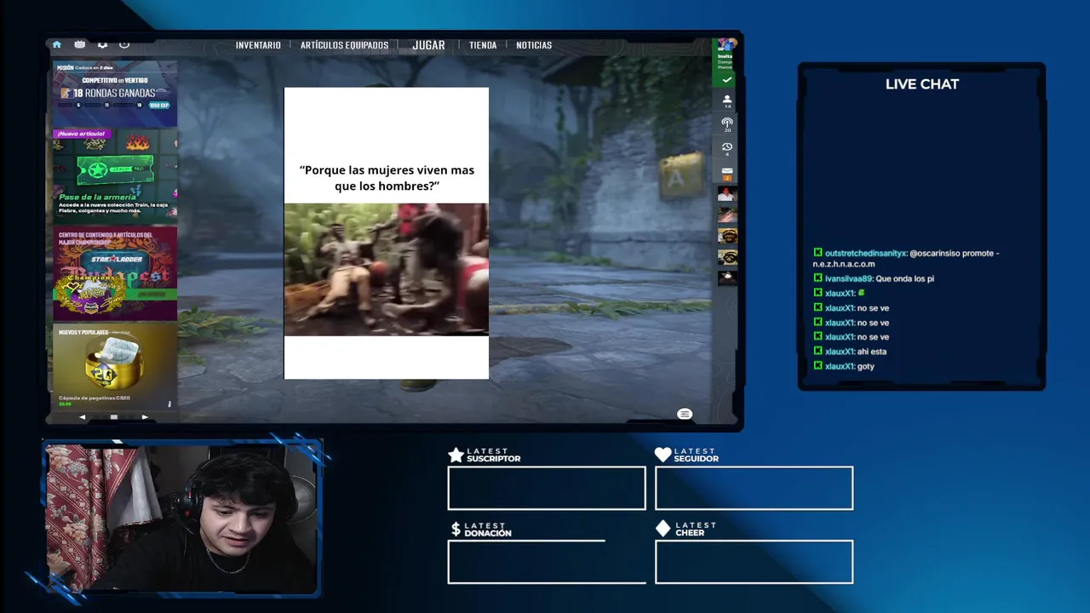Click the streamer webcam feed

tap(182, 518)
